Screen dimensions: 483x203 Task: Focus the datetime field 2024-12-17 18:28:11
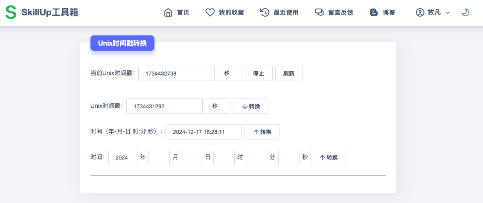[204, 132]
